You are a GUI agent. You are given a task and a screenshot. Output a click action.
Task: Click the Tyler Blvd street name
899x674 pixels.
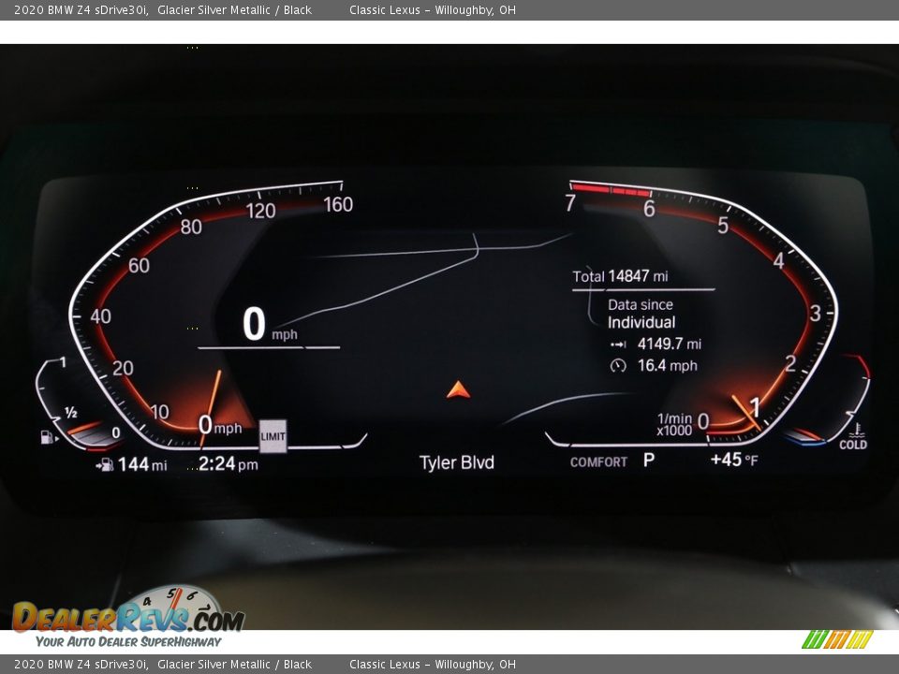(456, 462)
